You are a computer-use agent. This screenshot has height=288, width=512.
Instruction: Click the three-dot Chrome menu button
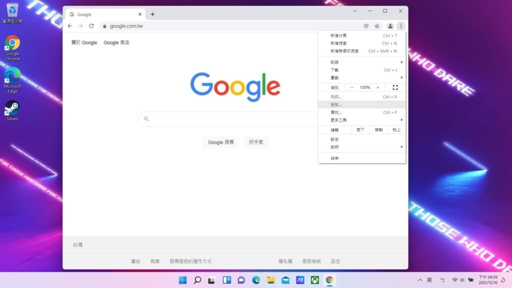(x=401, y=26)
